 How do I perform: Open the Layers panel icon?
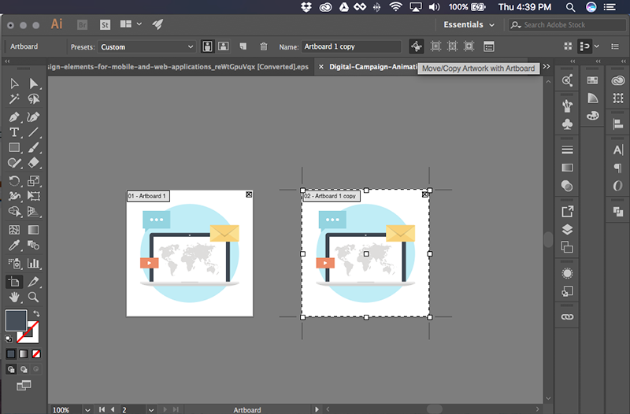click(567, 230)
